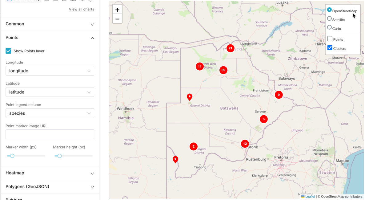This screenshot has height=200, width=365.
Task: Select pin marker near Ghanzi District
Action: click(190, 97)
